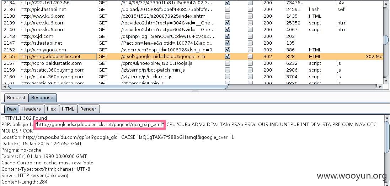This screenshot has width=390, height=186.
Task: Click request number 2140
Action: click(x=9, y=29)
